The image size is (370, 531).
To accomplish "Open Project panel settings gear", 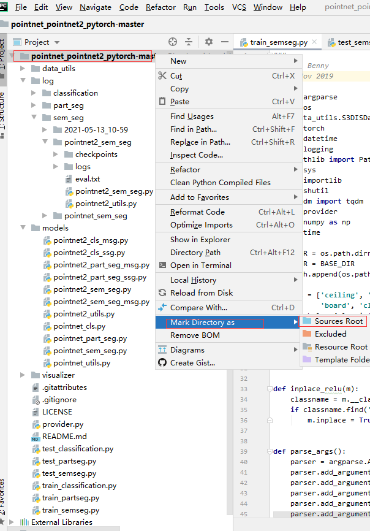I will (x=209, y=42).
